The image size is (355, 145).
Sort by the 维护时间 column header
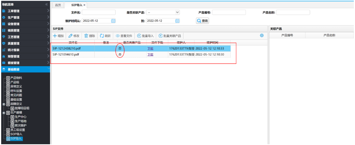[x=212, y=42]
